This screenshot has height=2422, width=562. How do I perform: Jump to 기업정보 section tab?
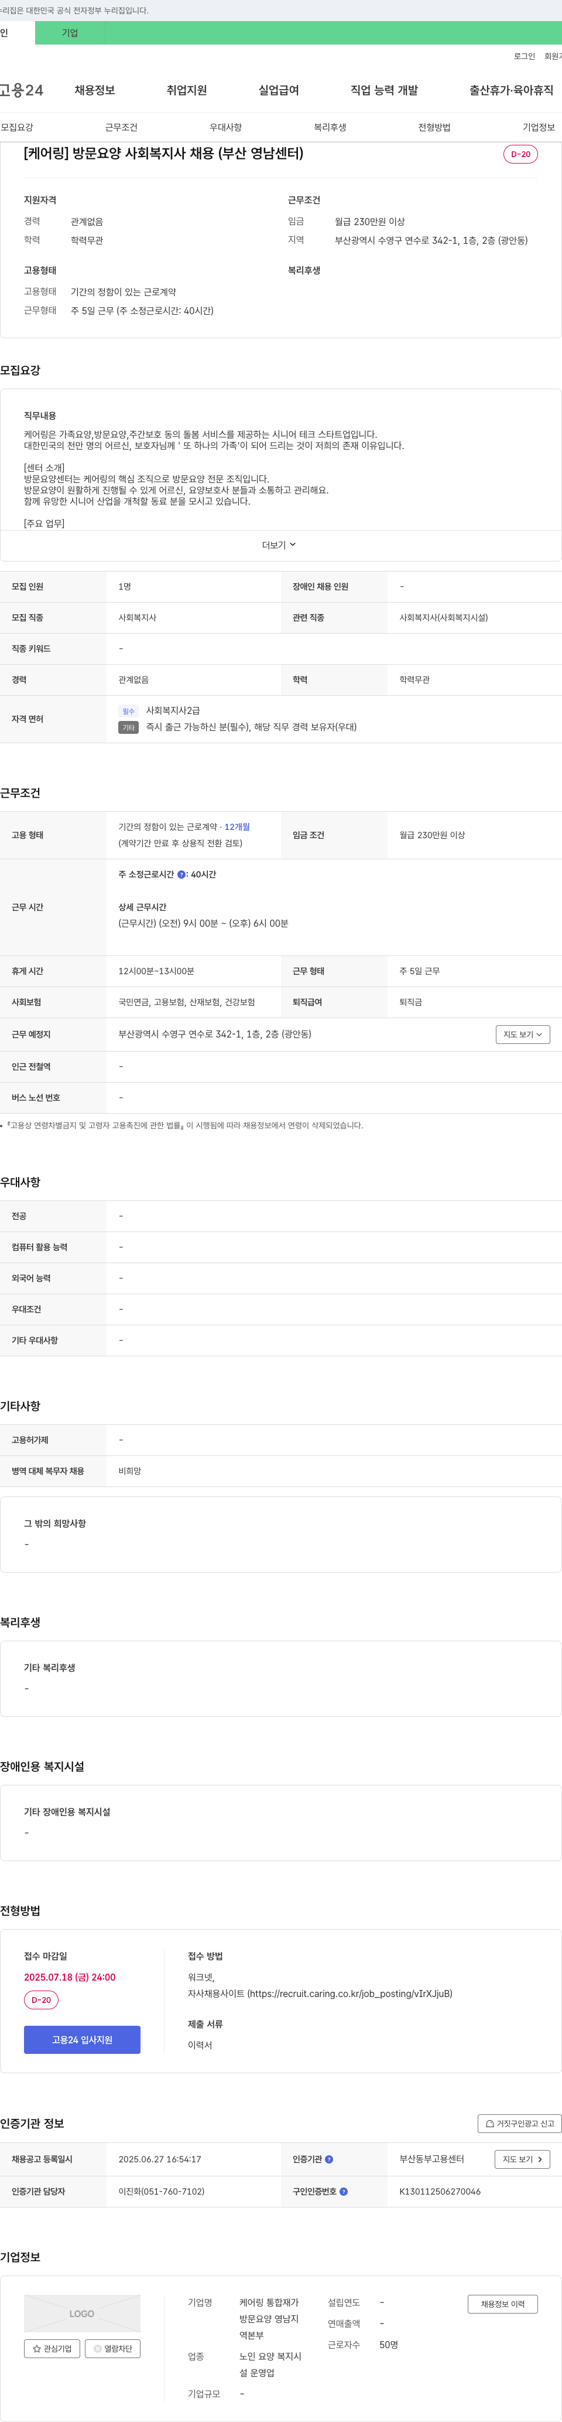(x=539, y=127)
